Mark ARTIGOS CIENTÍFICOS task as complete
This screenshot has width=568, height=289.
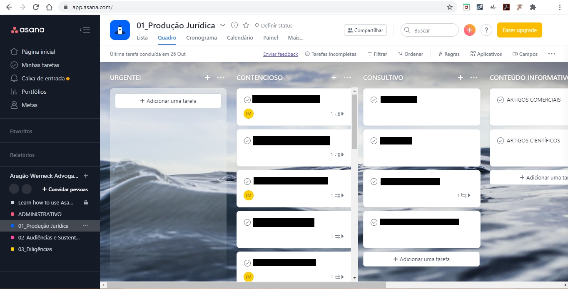[x=501, y=141]
